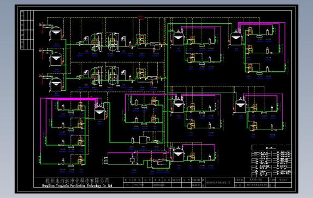Select the symbol legend table
The height and width of the screenshot is (198, 313).
[x=271, y=161]
